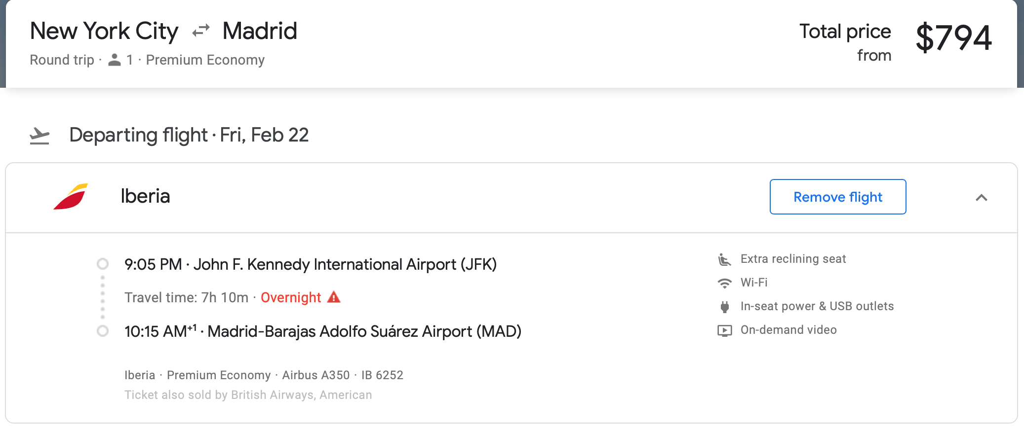Click the Madrid destination label

[x=260, y=31]
